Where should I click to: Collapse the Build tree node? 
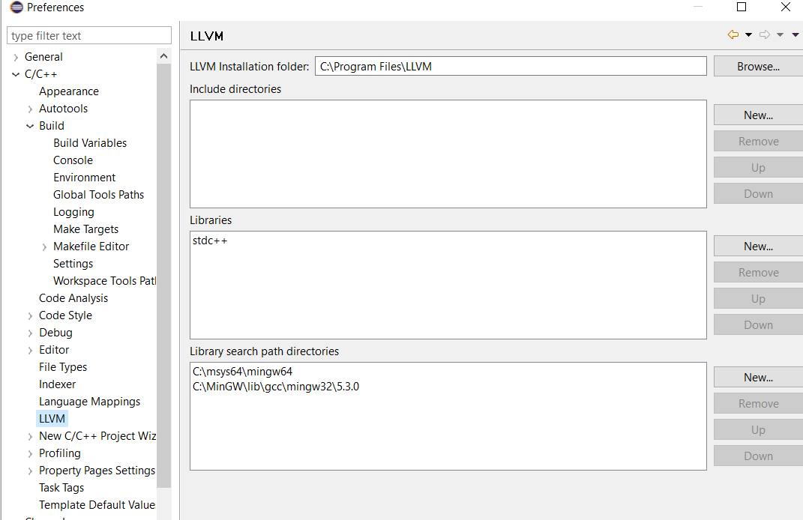pos(30,126)
